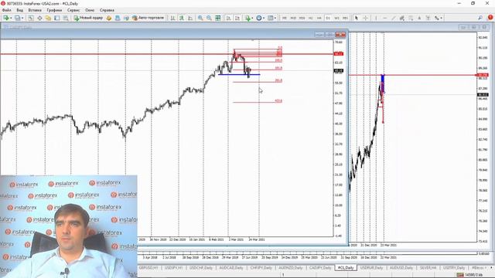Click the New Chart toolbar icon
The height and width of the screenshot is (278, 495).
6,18
